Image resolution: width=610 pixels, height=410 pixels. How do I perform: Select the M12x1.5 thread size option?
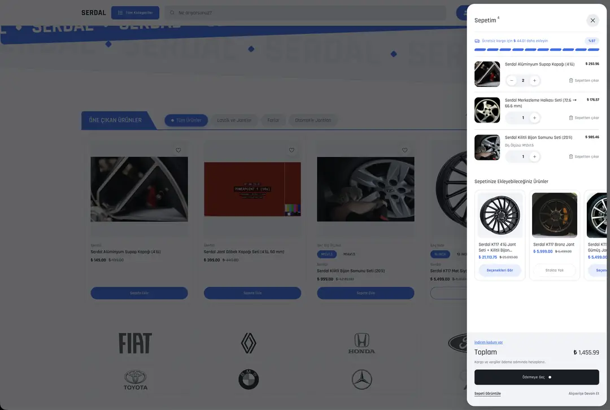tap(327, 254)
